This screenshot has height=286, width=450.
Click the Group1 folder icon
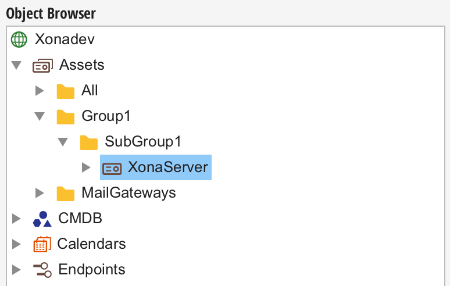[66, 117]
